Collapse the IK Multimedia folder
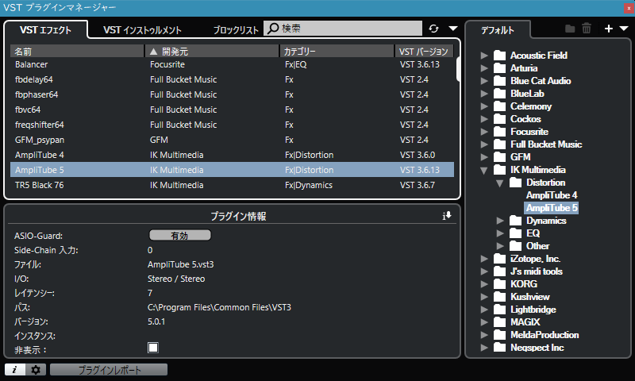Image resolution: width=635 pixels, height=381 pixels. click(x=484, y=170)
